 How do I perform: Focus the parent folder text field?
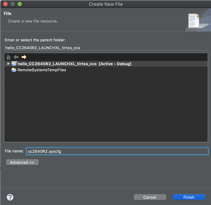coord(106,48)
